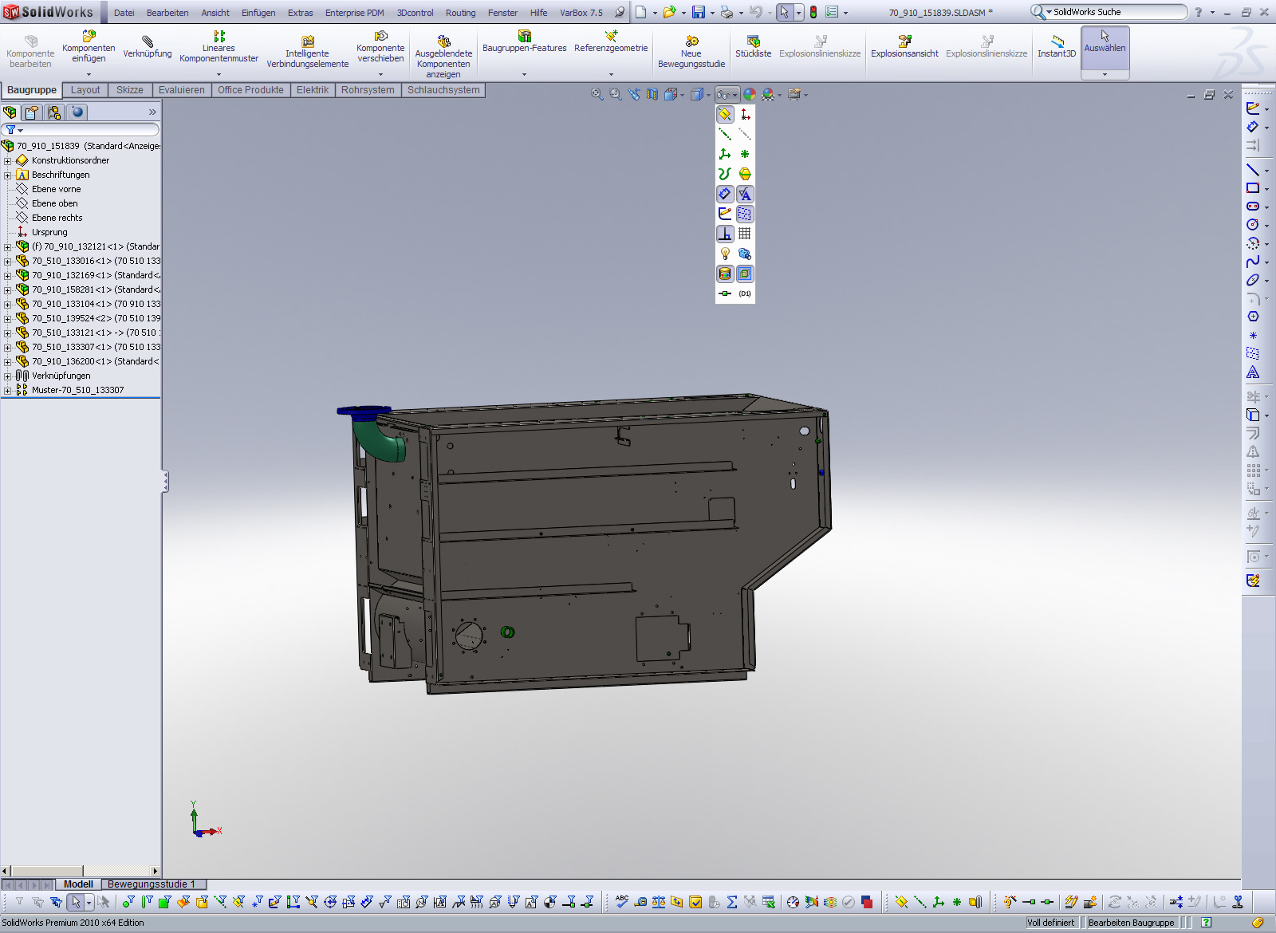The height and width of the screenshot is (933, 1276).
Task: Expand the Konstruktionsordner tree node
Action: click(x=7, y=160)
